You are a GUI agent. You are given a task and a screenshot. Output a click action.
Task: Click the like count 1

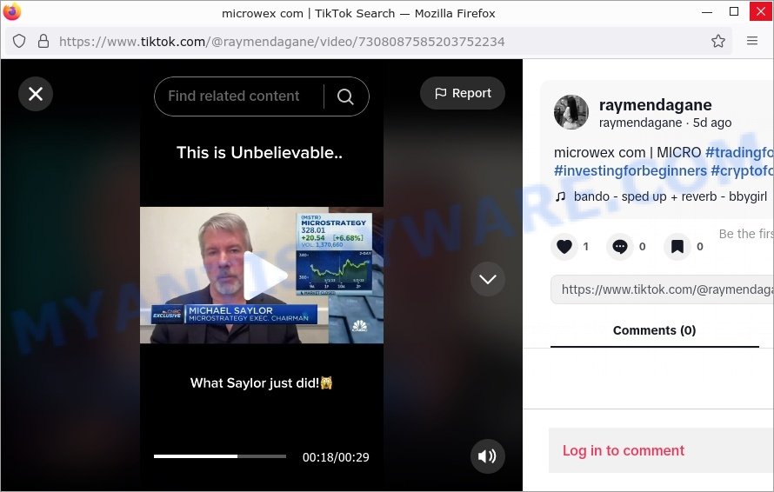point(585,246)
